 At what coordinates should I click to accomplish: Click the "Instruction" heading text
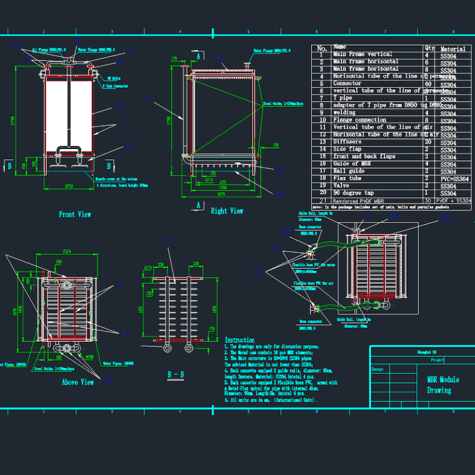click(x=239, y=340)
